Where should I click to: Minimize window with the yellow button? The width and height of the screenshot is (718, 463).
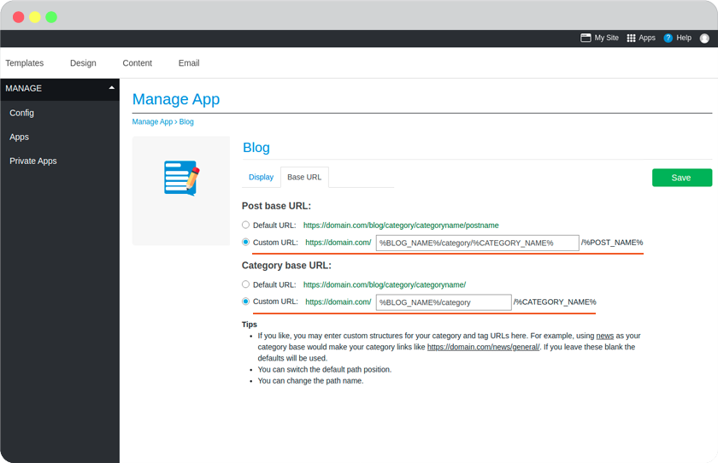[35, 17]
